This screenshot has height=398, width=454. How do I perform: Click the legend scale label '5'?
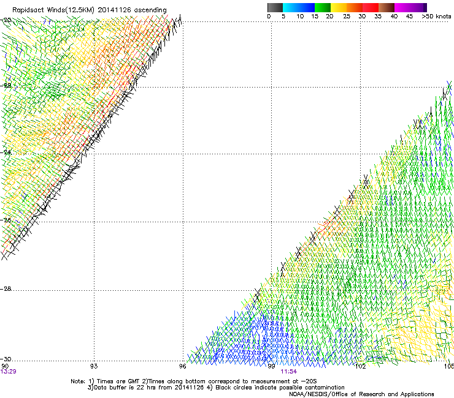[283, 17]
